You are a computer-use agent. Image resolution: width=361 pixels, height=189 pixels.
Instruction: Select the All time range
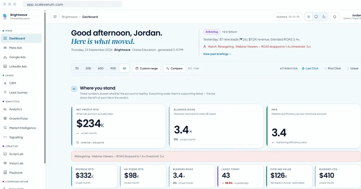coord(124,69)
